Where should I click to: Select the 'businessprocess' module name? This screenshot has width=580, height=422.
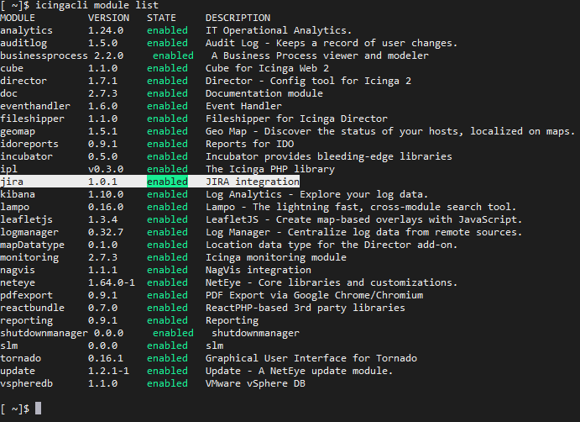point(44,55)
